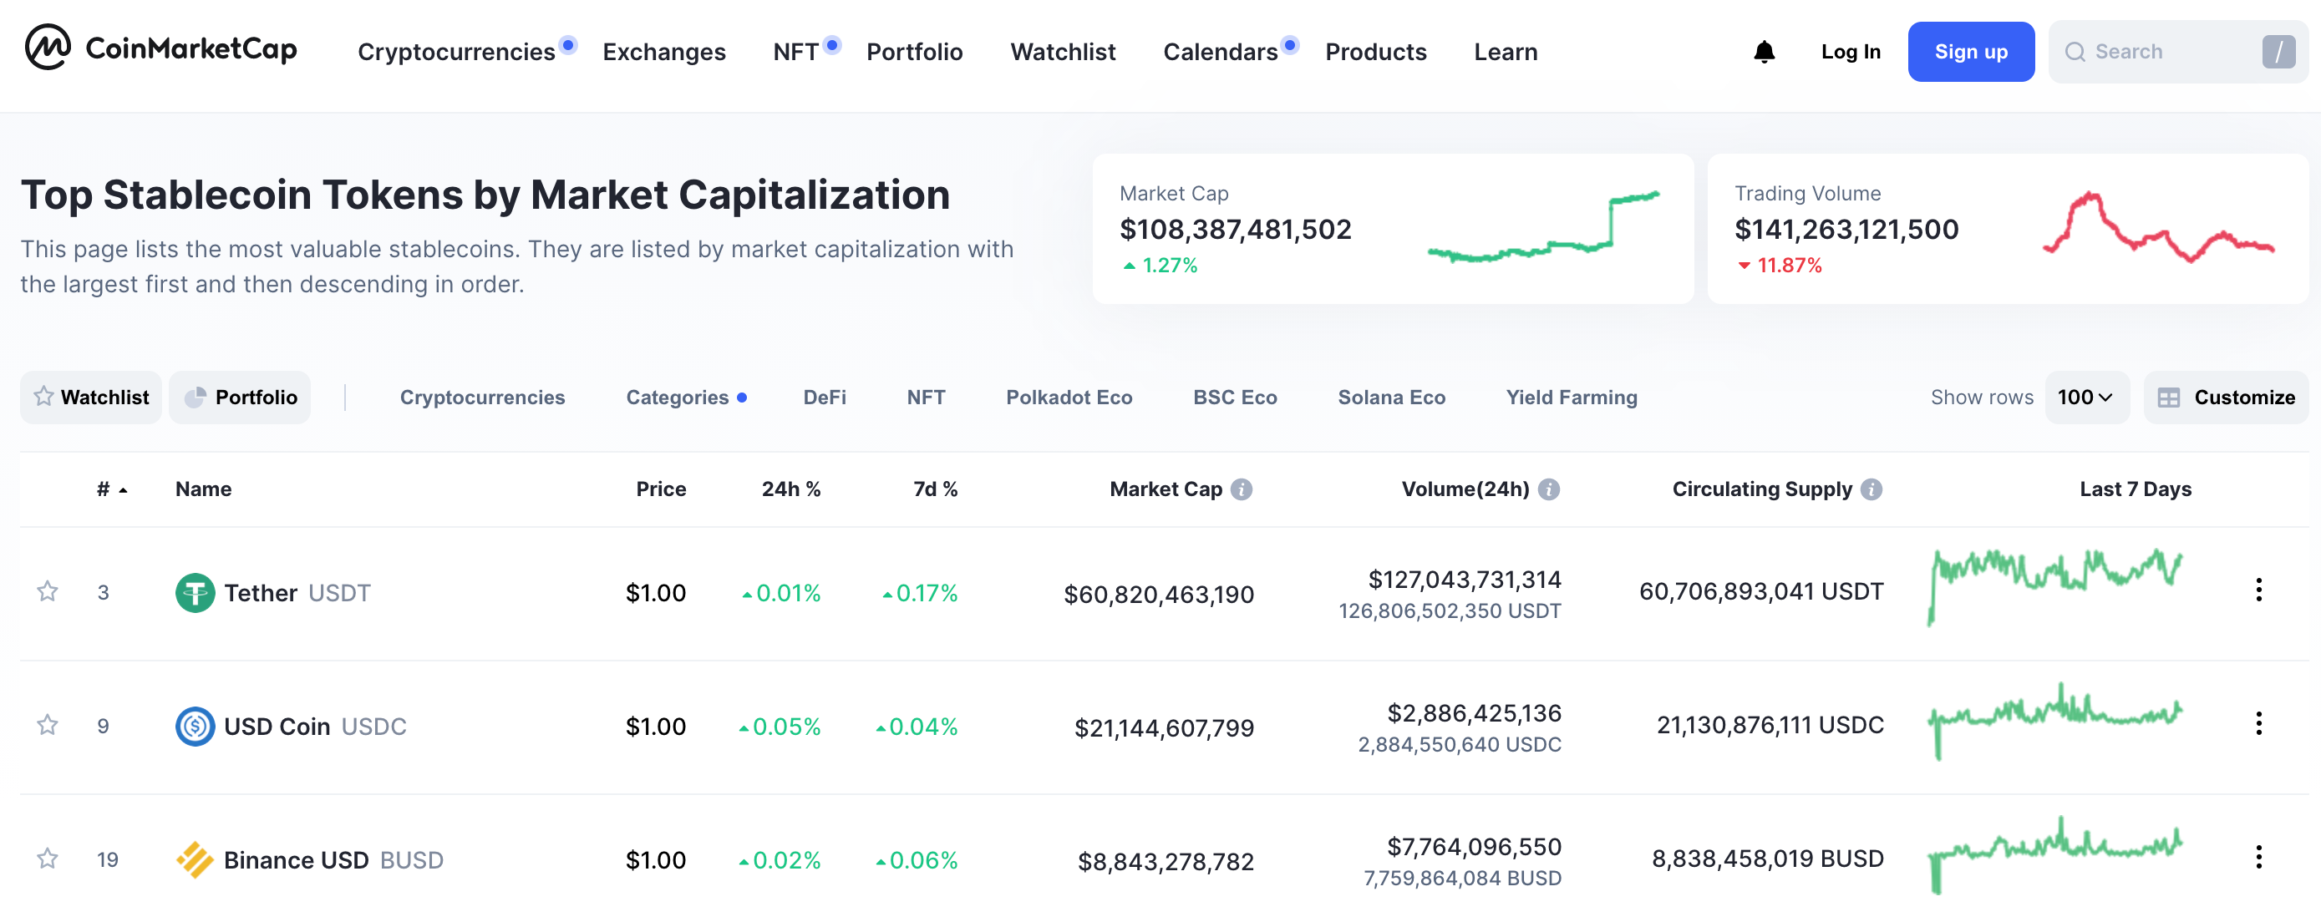The height and width of the screenshot is (922, 2321).
Task: Go to Portfolio in top navigation
Action: click(x=915, y=53)
